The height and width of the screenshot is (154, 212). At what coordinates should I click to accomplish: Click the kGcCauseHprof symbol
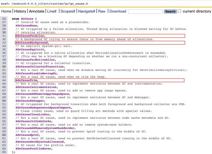pyautogui.click(x=27, y=135)
